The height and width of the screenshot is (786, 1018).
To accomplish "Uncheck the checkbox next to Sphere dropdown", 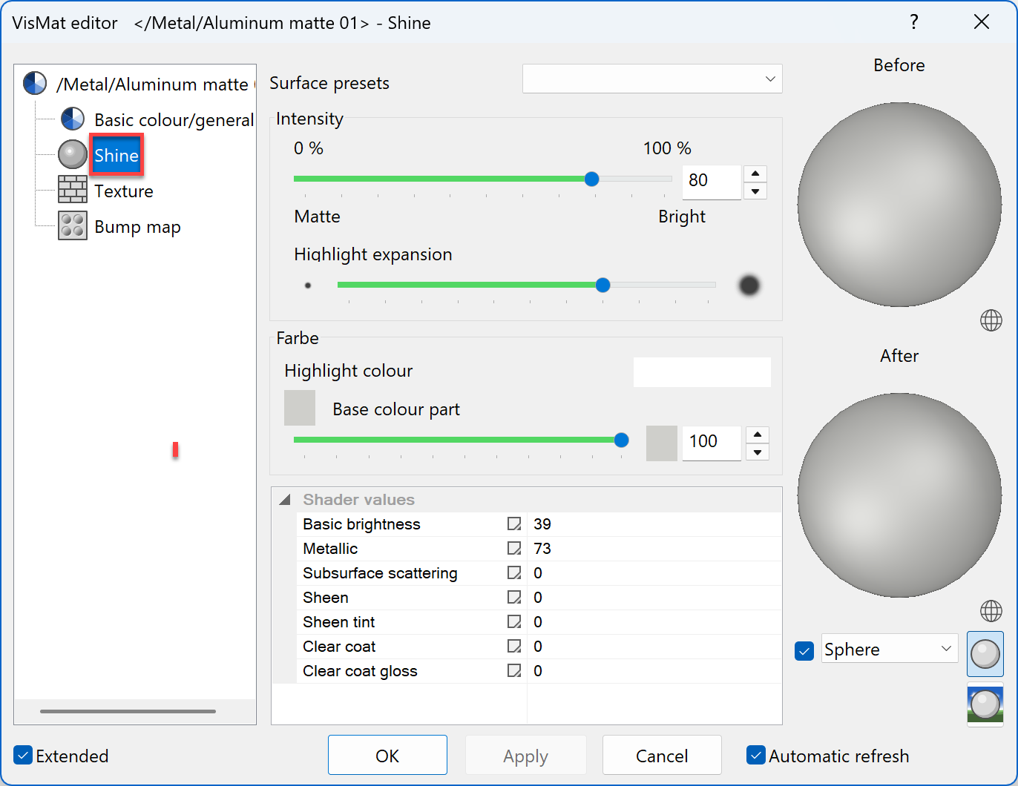I will click(804, 650).
